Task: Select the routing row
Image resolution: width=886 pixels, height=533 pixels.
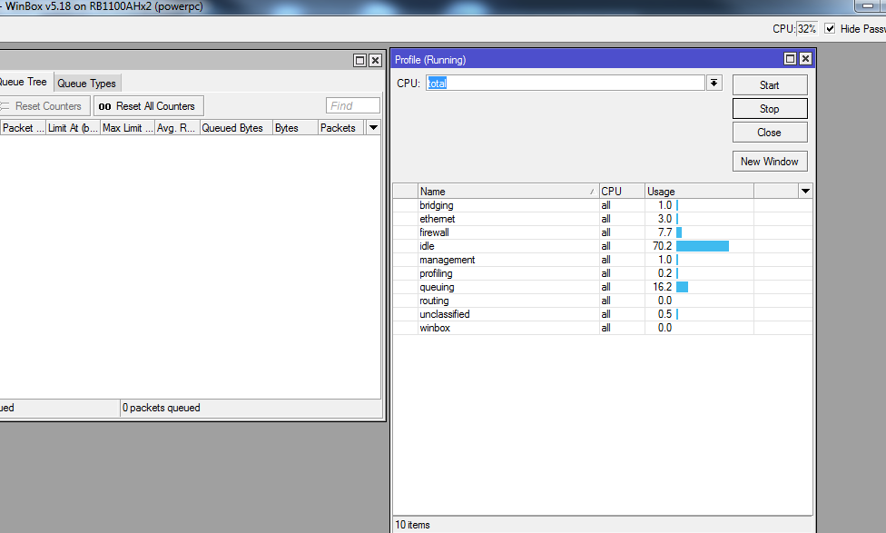Action: pos(603,301)
